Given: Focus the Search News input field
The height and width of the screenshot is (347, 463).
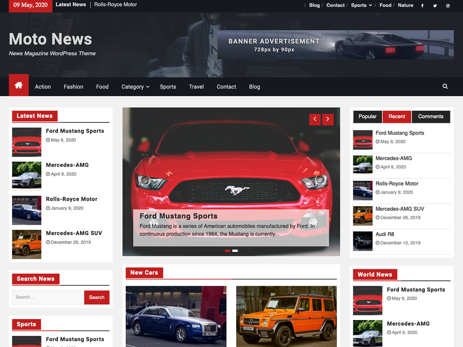Looking at the screenshot, I should (48, 297).
